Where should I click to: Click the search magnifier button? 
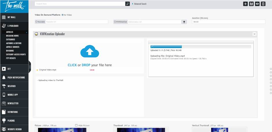pos(128,4)
